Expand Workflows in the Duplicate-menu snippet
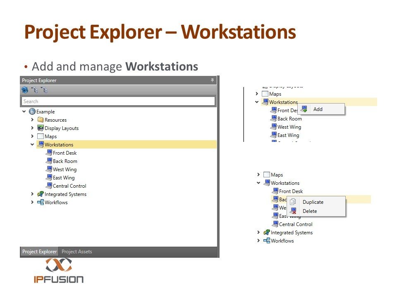The image size is (397, 297). pos(258,240)
